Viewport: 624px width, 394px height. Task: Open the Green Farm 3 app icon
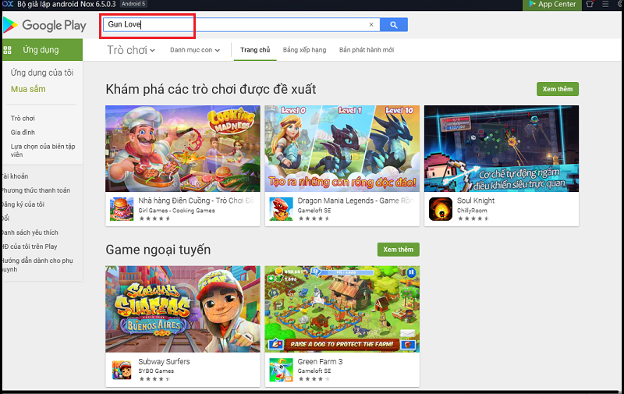pos(281,370)
